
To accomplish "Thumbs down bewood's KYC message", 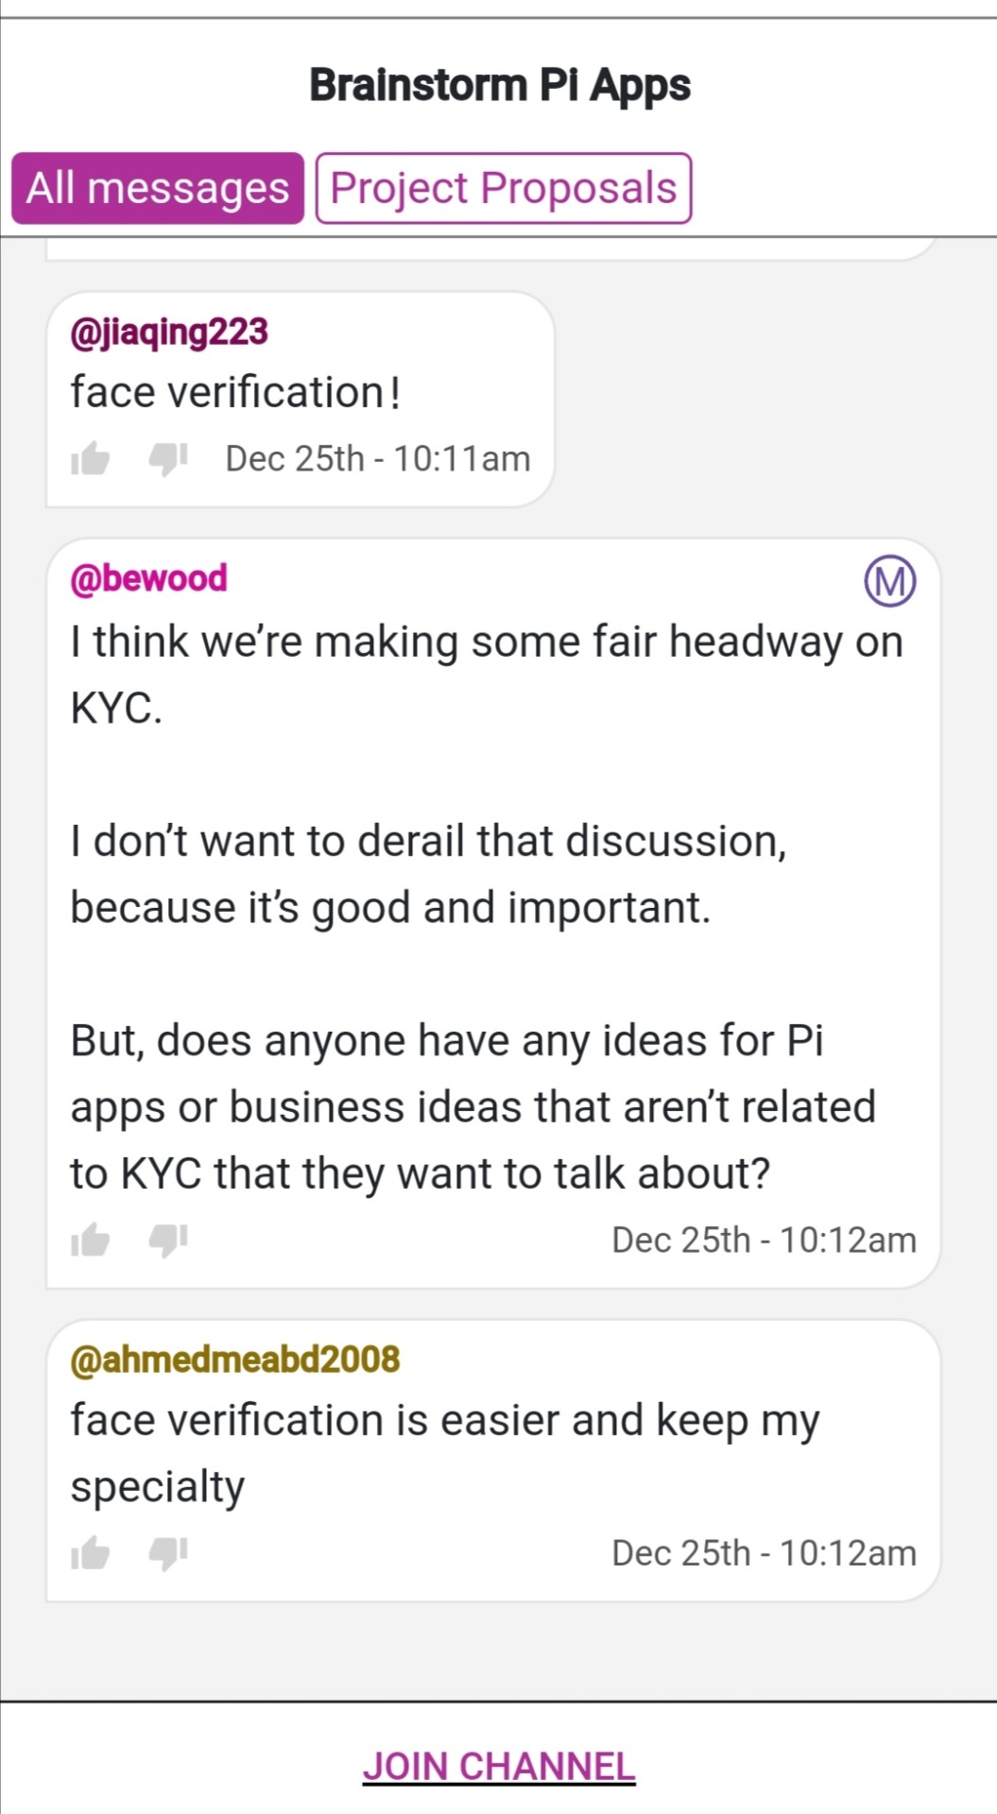I will click(168, 1240).
